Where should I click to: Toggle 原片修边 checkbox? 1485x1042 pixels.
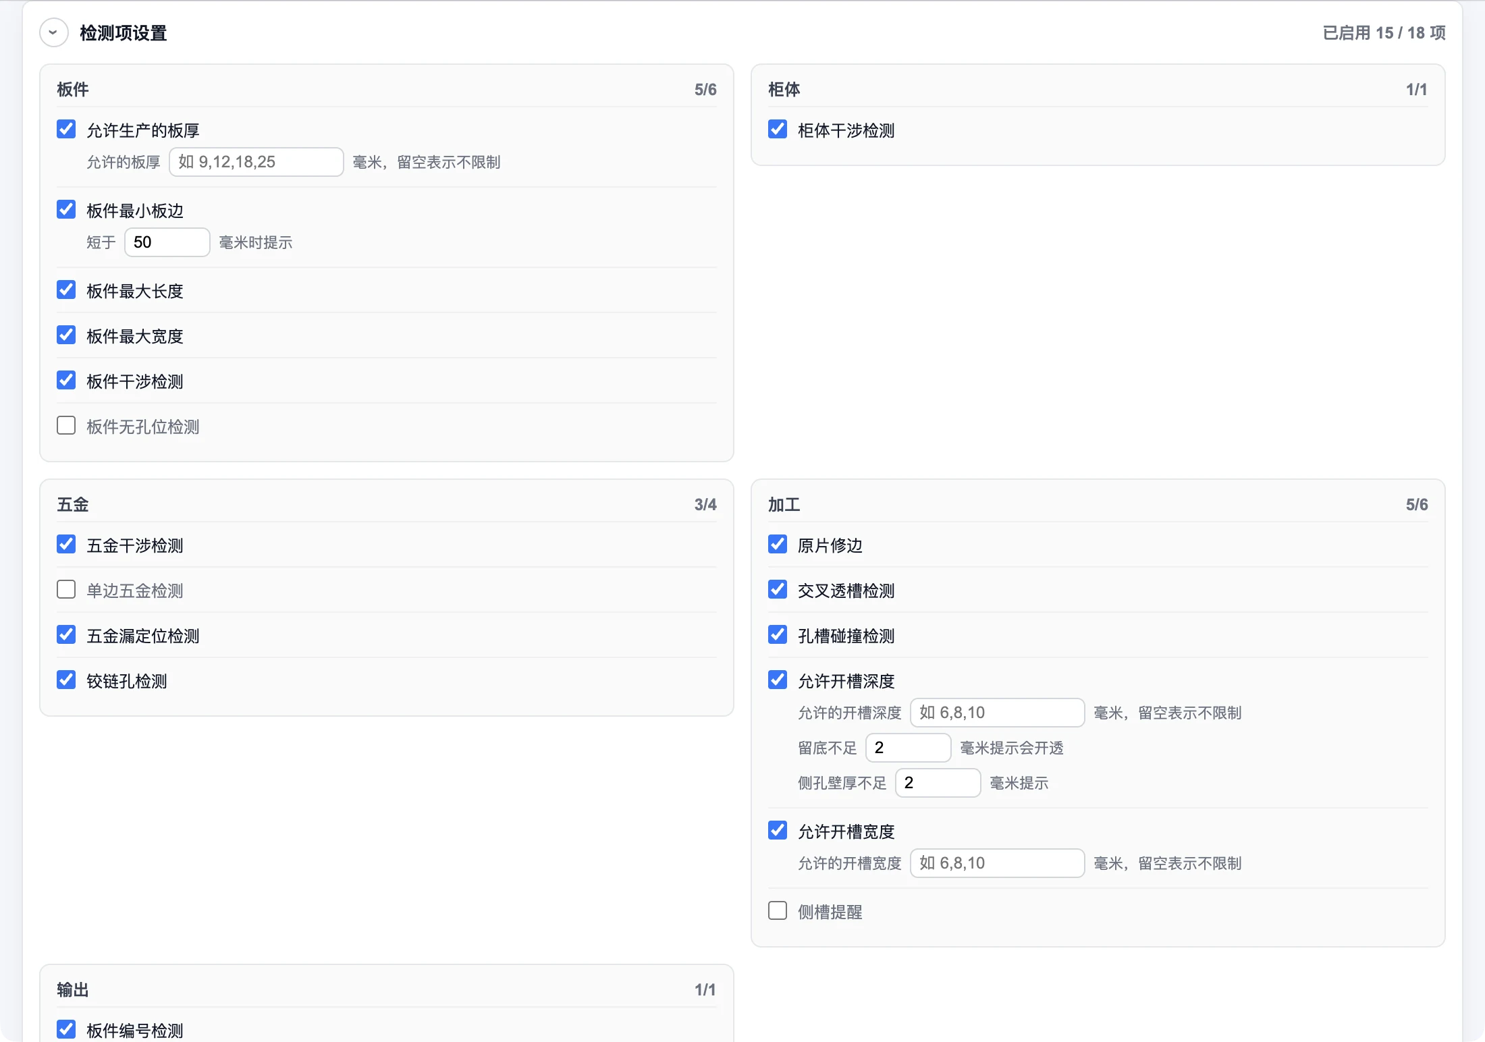(778, 544)
